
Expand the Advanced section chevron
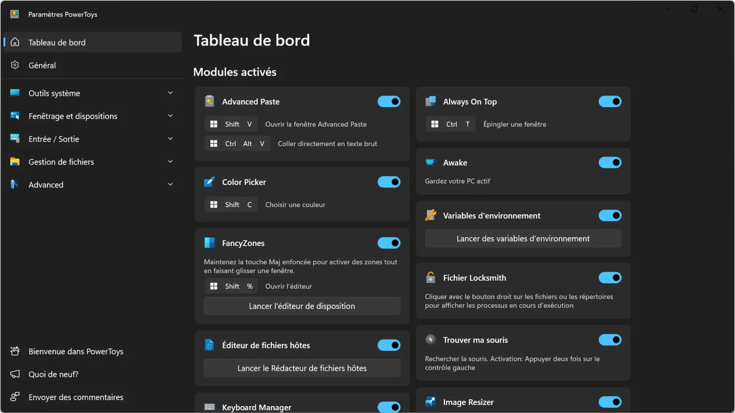(170, 184)
